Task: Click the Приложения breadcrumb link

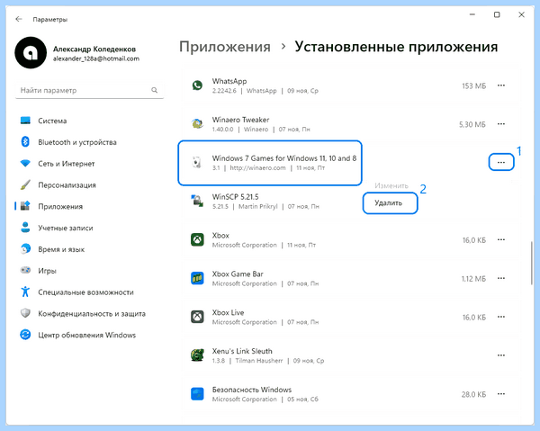Action: (225, 47)
